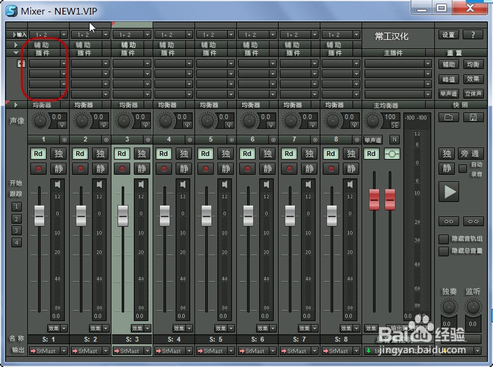Viewport: 493px width, 367px height.
Task: Arm record on channel 5
Action: pos(206,169)
